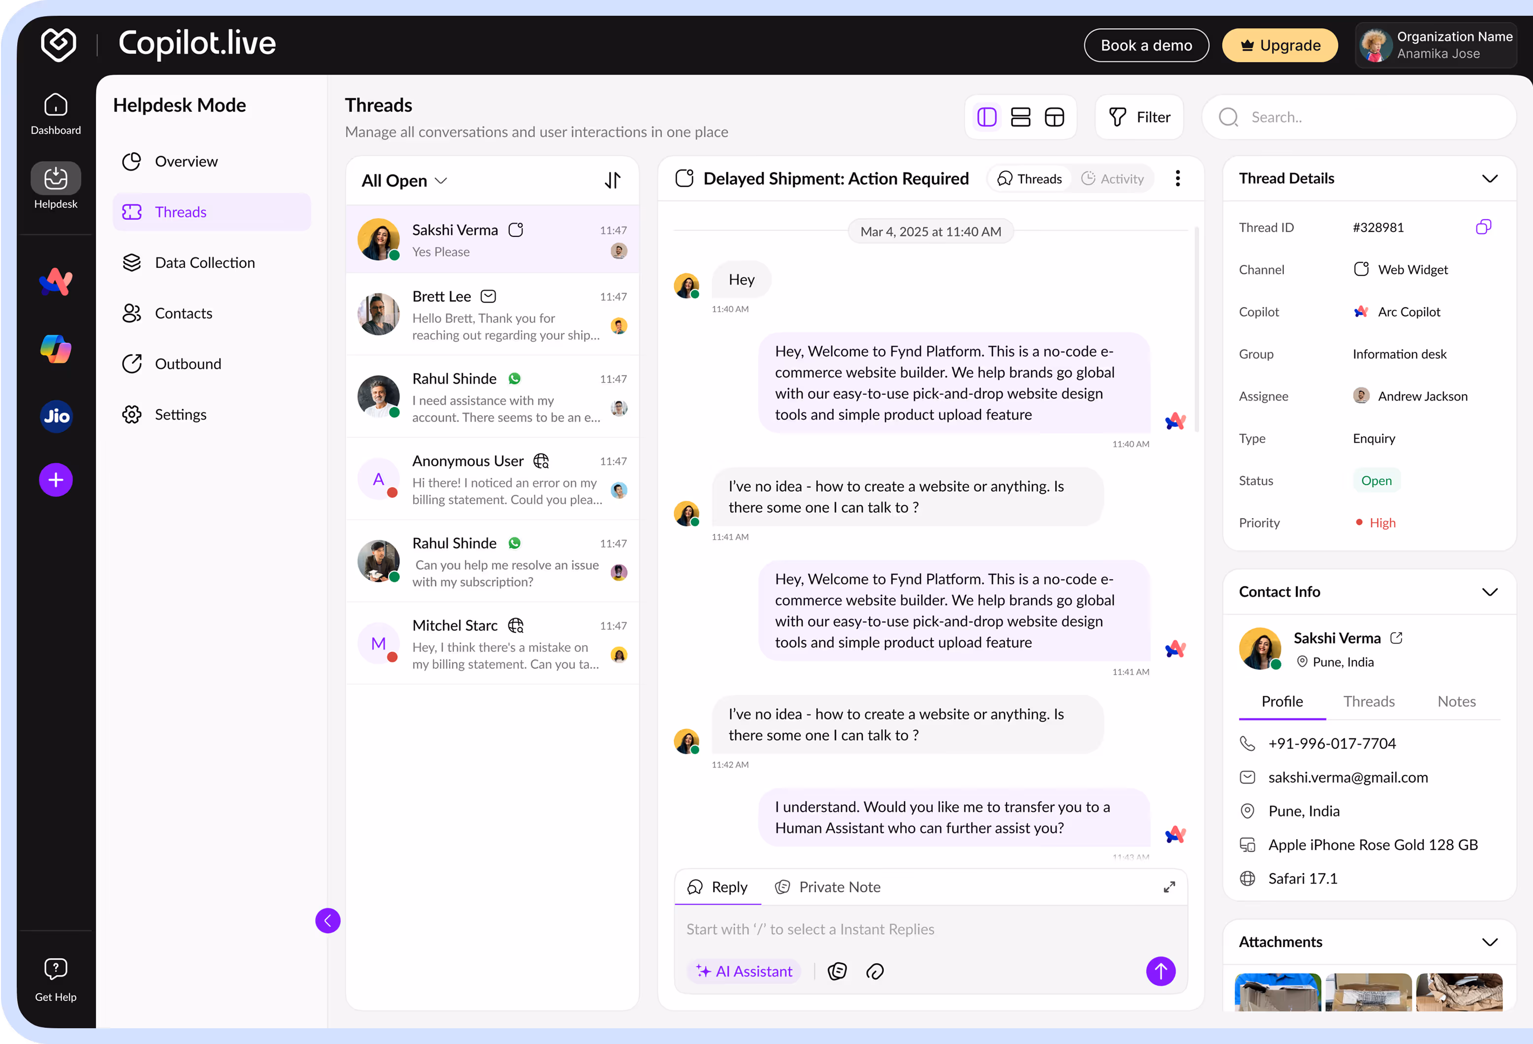Open Data Collection in Helpdesk menu
The image size is (1533, 1044).
[211, 262]
